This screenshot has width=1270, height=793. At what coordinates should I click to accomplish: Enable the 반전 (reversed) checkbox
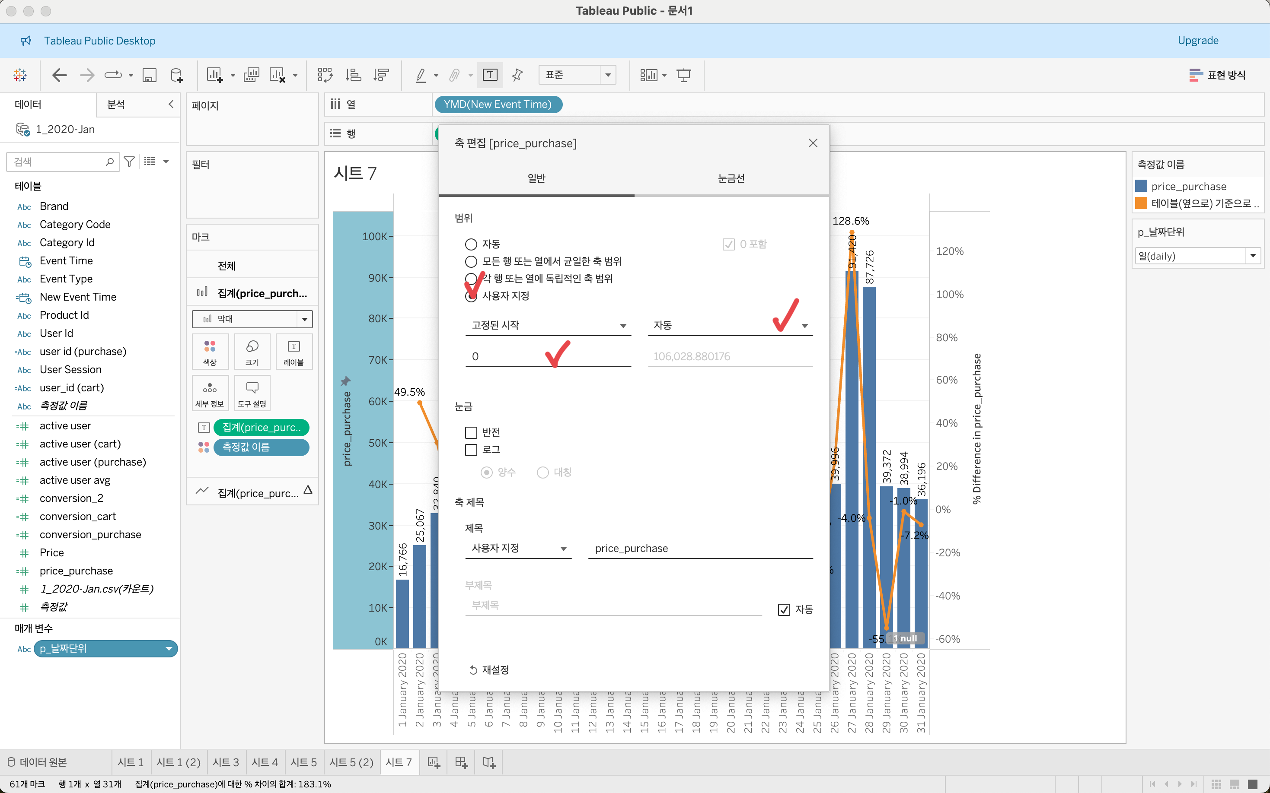(x=471, y=432)
